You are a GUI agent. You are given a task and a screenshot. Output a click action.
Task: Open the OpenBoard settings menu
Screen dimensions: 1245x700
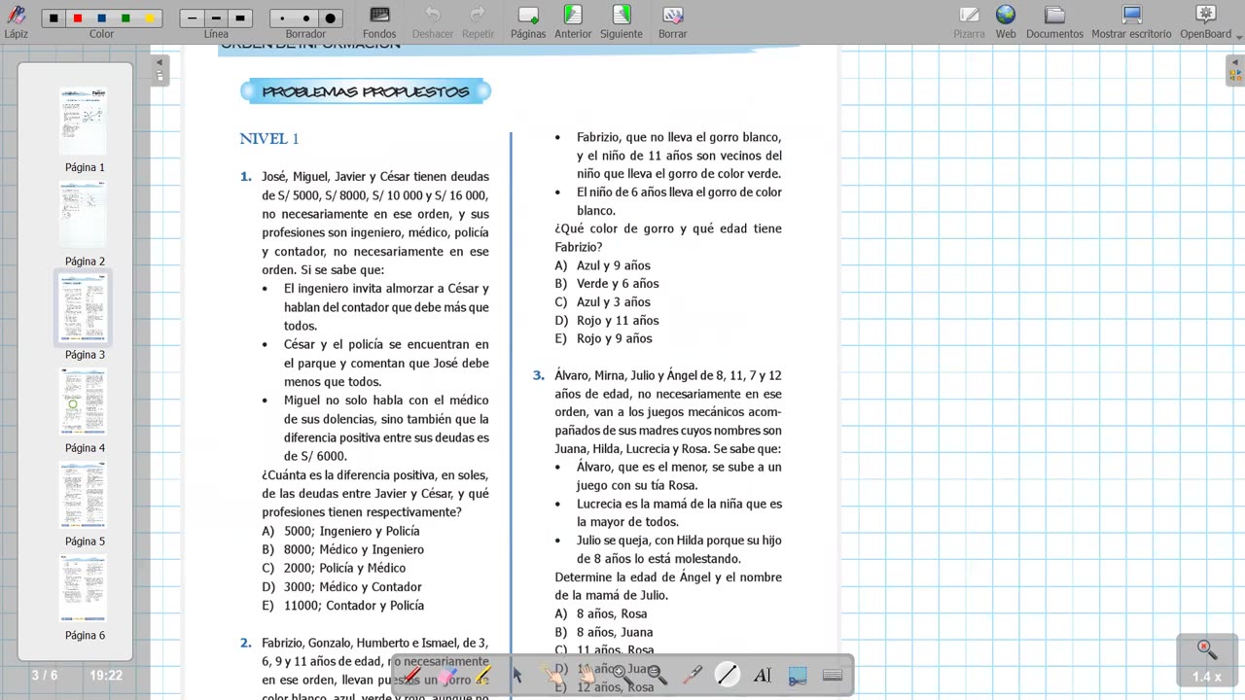[1206, 20]
